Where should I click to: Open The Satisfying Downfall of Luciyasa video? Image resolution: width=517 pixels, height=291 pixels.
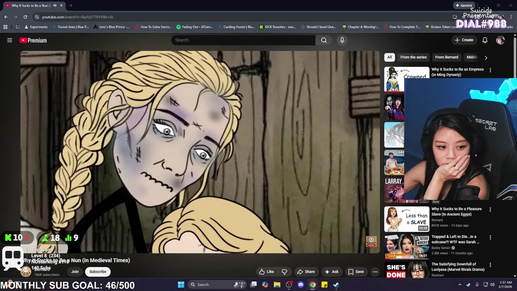(458, 267)
